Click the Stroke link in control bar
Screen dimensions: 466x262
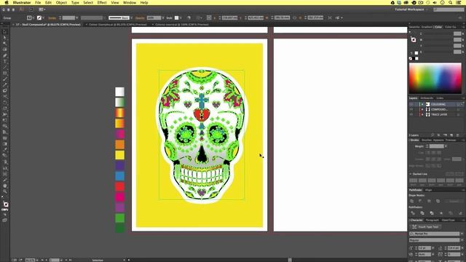coord(52,18)
